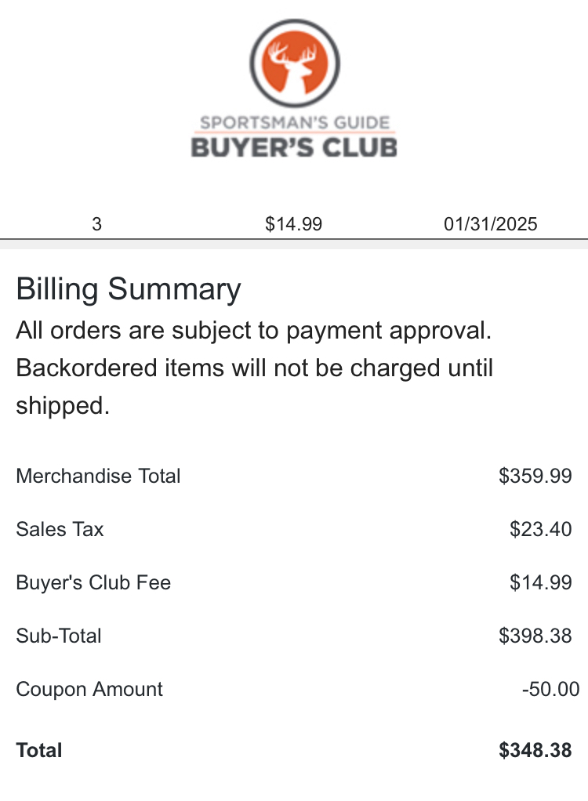The image size is (588, 801).
Task: Select the quantity value 3
Action: pyautogui.click(x=96, y=223)
